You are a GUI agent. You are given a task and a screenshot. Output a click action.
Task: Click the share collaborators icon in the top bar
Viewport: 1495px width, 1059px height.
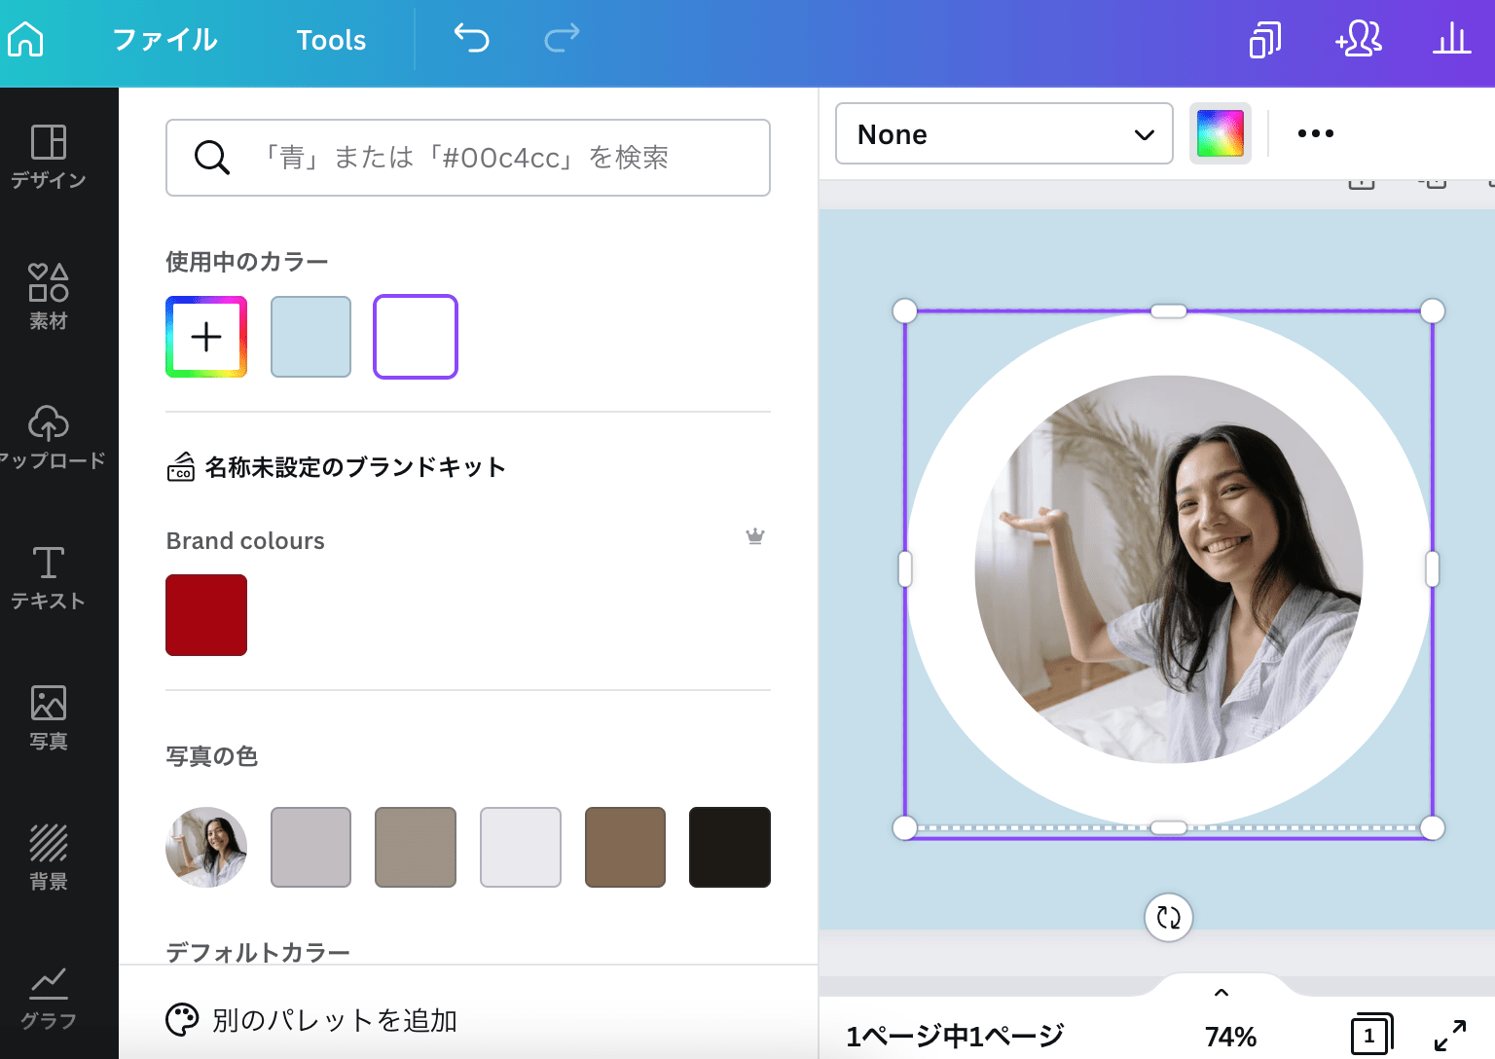1359,40
